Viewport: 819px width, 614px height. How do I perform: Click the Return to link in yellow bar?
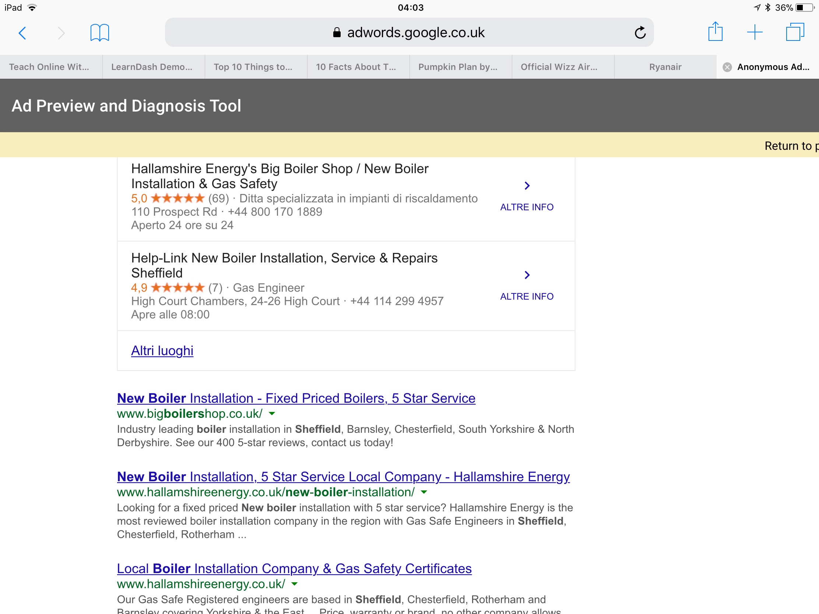pos(791,146)
